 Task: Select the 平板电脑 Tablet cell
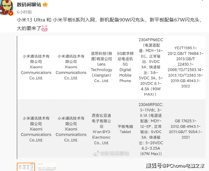tap(125, 129)
